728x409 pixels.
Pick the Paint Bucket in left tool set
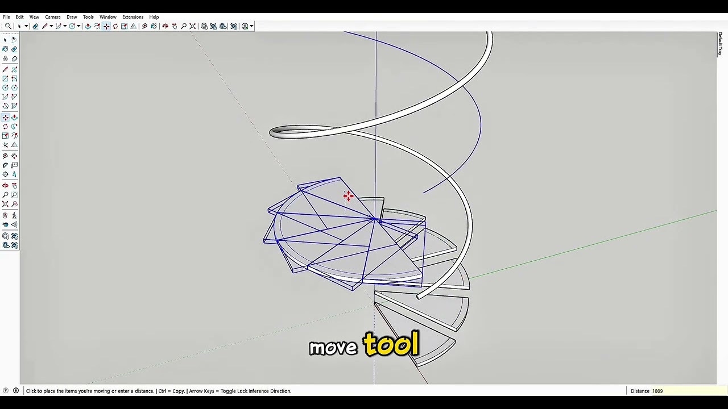point(5,49)
